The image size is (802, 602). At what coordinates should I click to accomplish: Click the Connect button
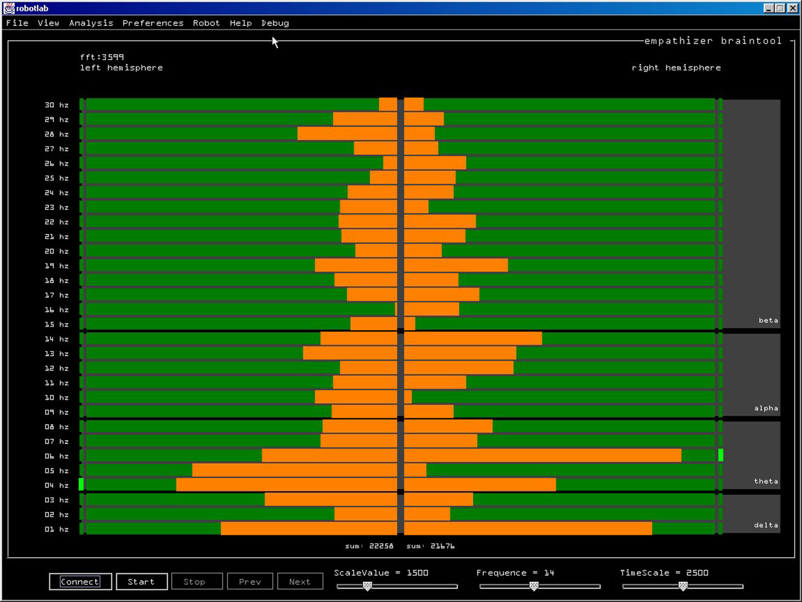pyautogui.click(x=80, y=582)
